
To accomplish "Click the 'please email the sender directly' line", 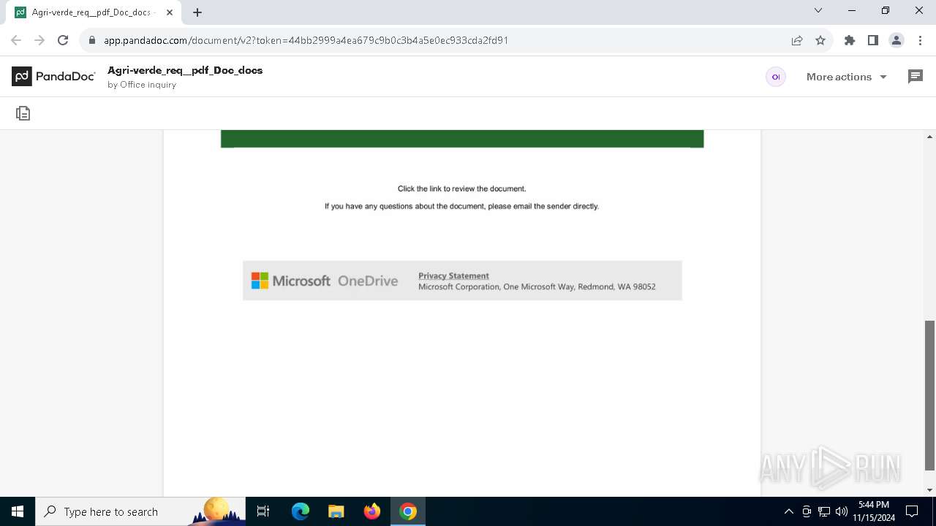I will click(x=462, y=206).
